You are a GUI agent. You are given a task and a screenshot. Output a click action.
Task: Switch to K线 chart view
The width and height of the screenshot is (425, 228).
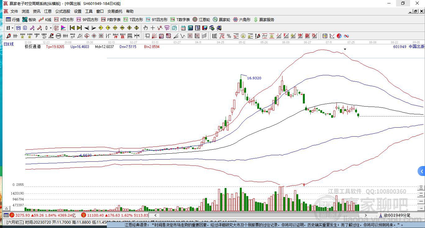click(x=45, y=20)
